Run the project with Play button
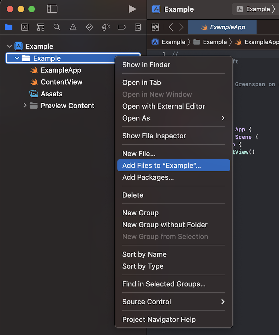This screenshot has height=335, width=279. [132, 9]
